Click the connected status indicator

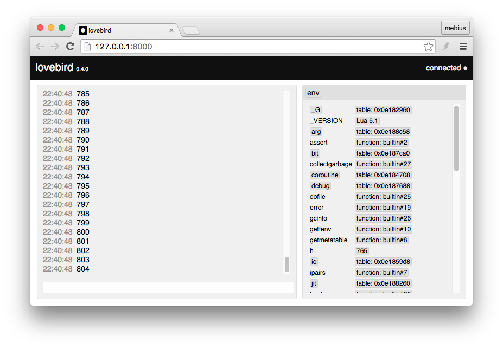[x=446, y=68]
